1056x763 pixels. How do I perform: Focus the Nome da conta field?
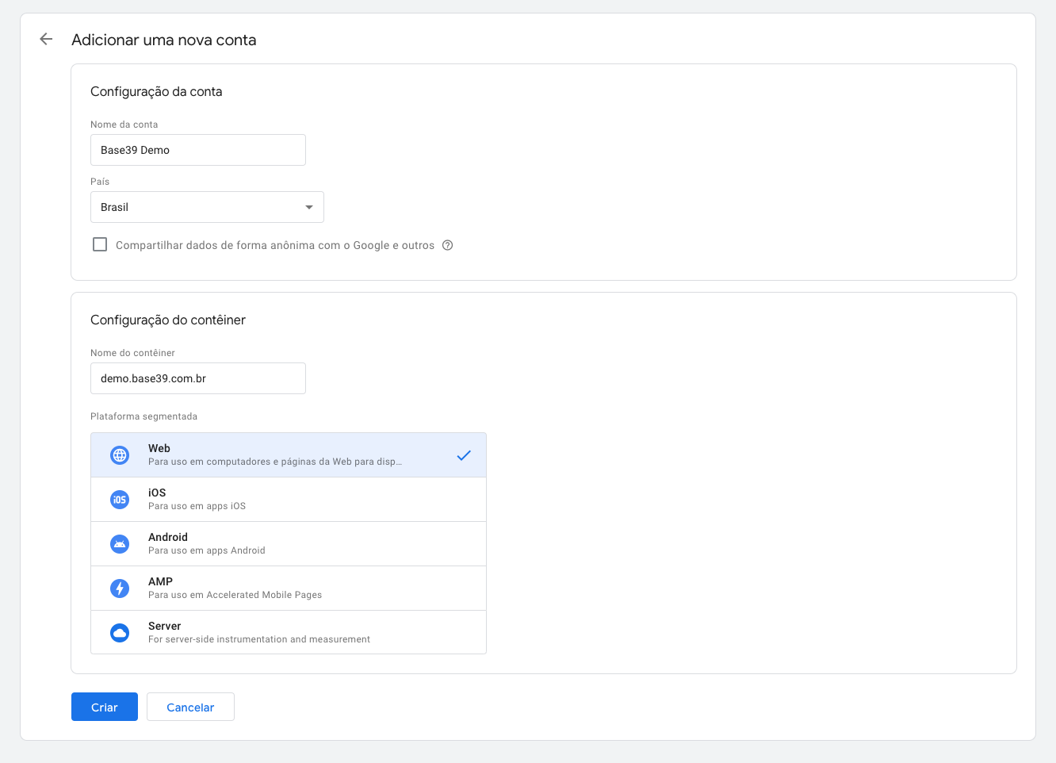[x=198, y=150]
